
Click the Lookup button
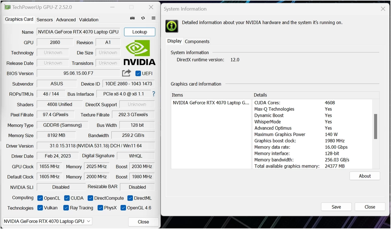139,32
